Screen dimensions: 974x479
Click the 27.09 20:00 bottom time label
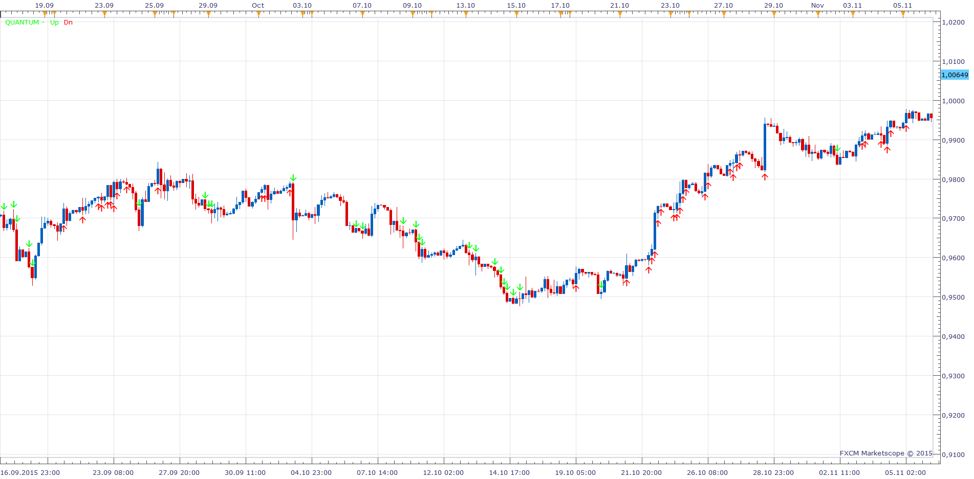click(179, 472)
